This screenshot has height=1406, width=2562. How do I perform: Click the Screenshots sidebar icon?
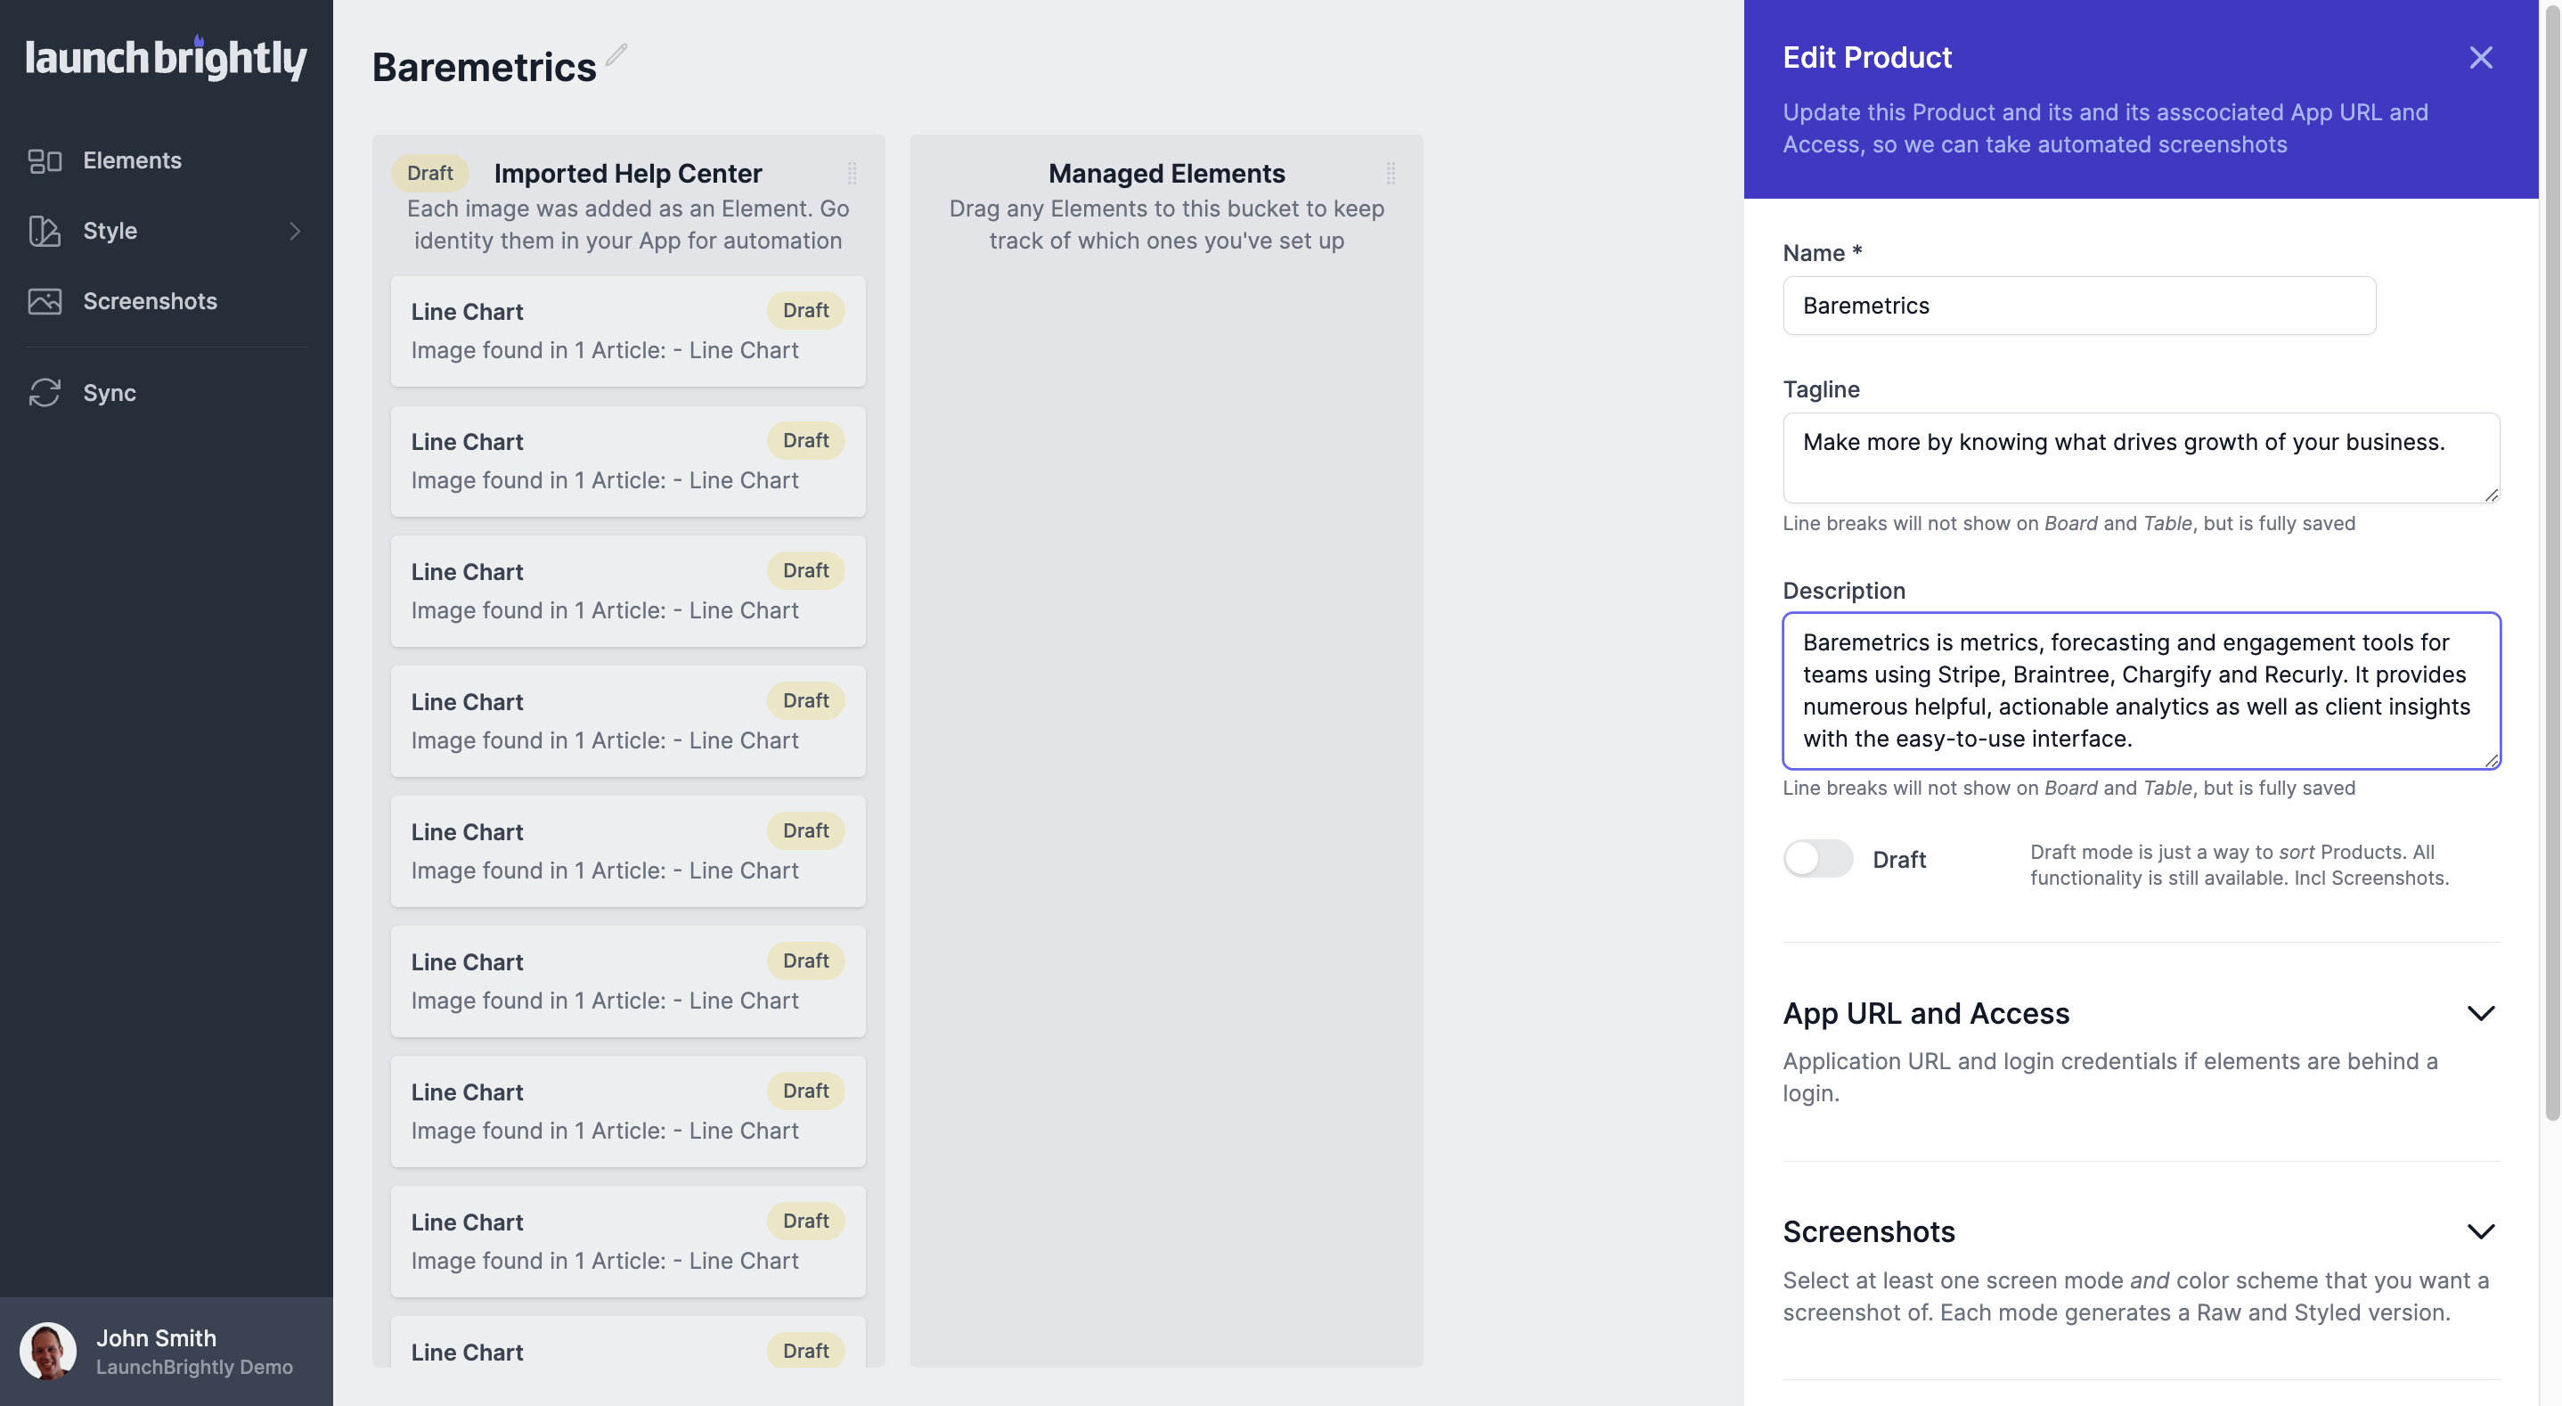click(x=45, y=301)
